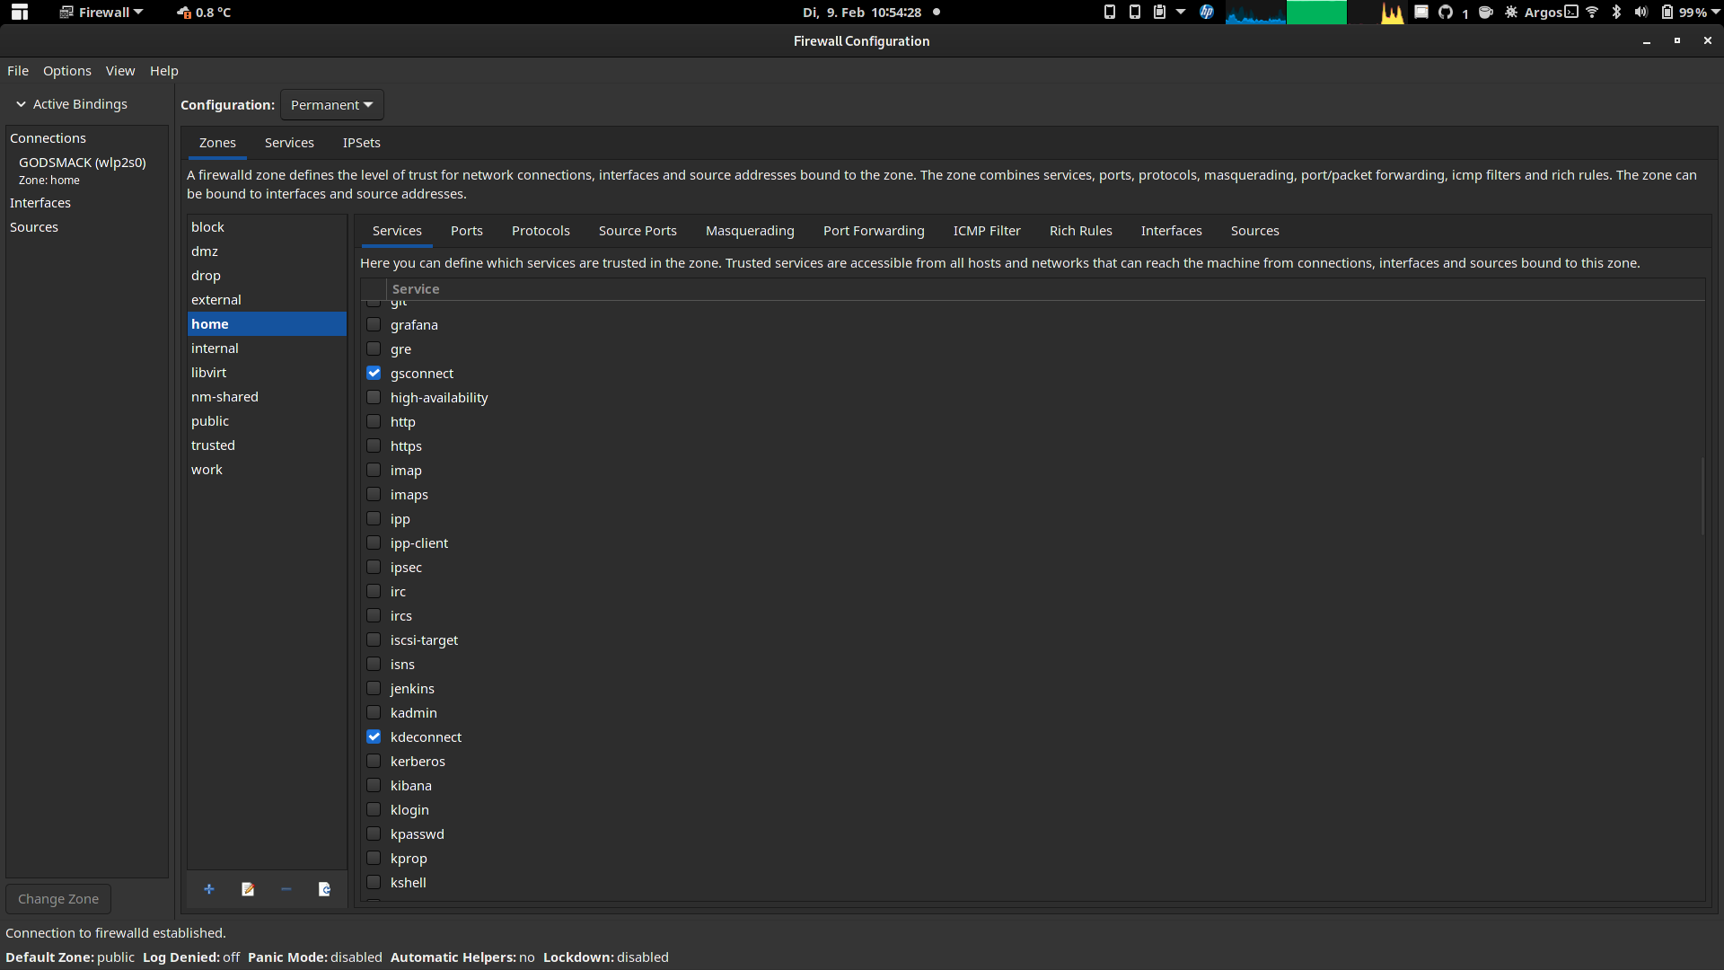Screen dimensions: 1724x970
Task: Collapse the Active Bindings section
Action: pyautogui.click(x=20, y=104)
